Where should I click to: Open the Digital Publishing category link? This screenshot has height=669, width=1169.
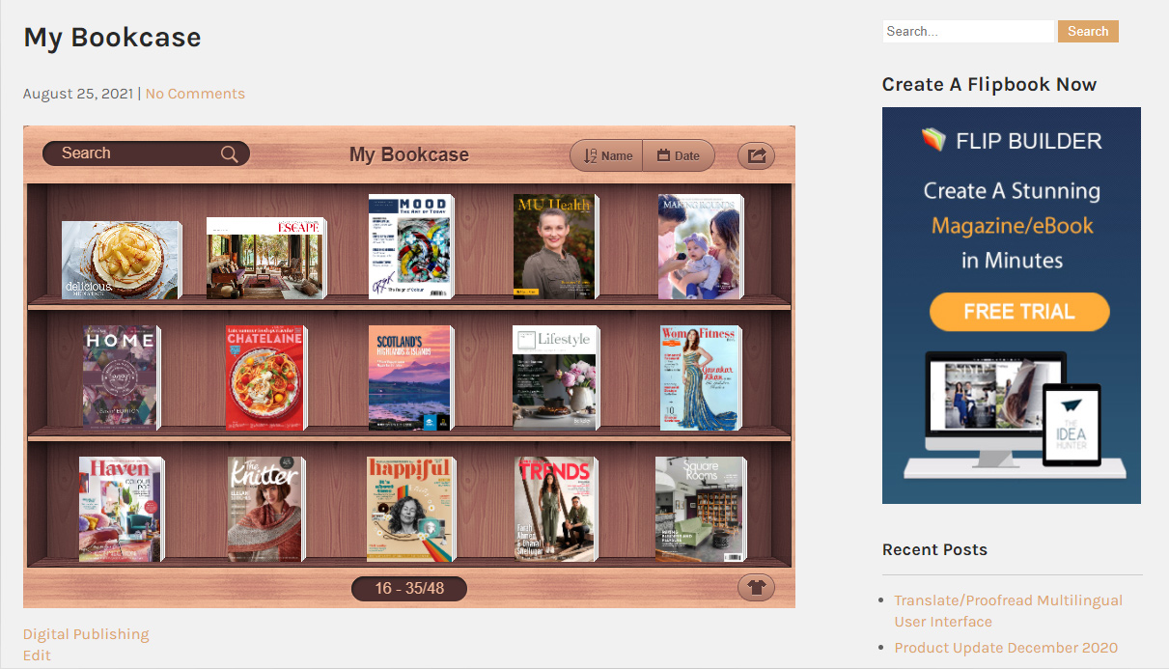pyautogui.click(x=86, y=634)
